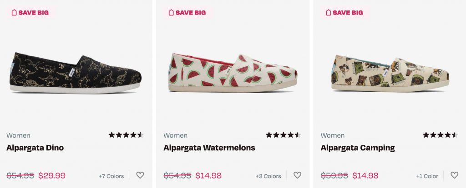Click the SAVE BIG badge on Watermelons

click(x=187, y=13)
